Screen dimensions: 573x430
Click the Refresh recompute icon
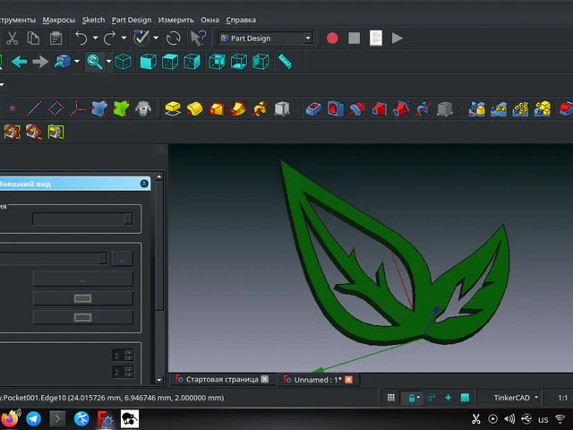pos(173,38)
